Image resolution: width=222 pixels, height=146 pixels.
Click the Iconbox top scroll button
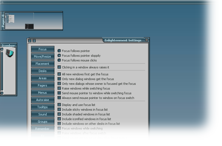(x=2, y=49)
